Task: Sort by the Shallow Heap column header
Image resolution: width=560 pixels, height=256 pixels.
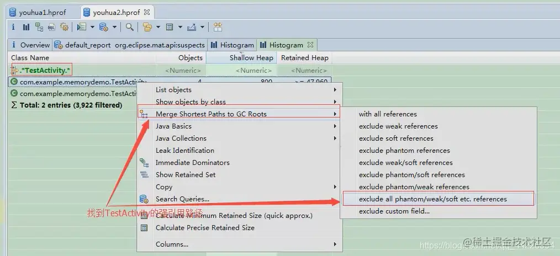Action: pyautogui.click(x=242, y=58)
